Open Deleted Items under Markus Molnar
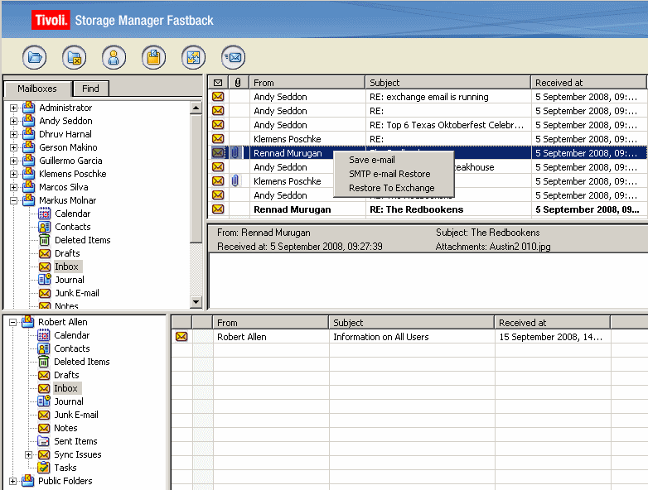 [83, 240]
